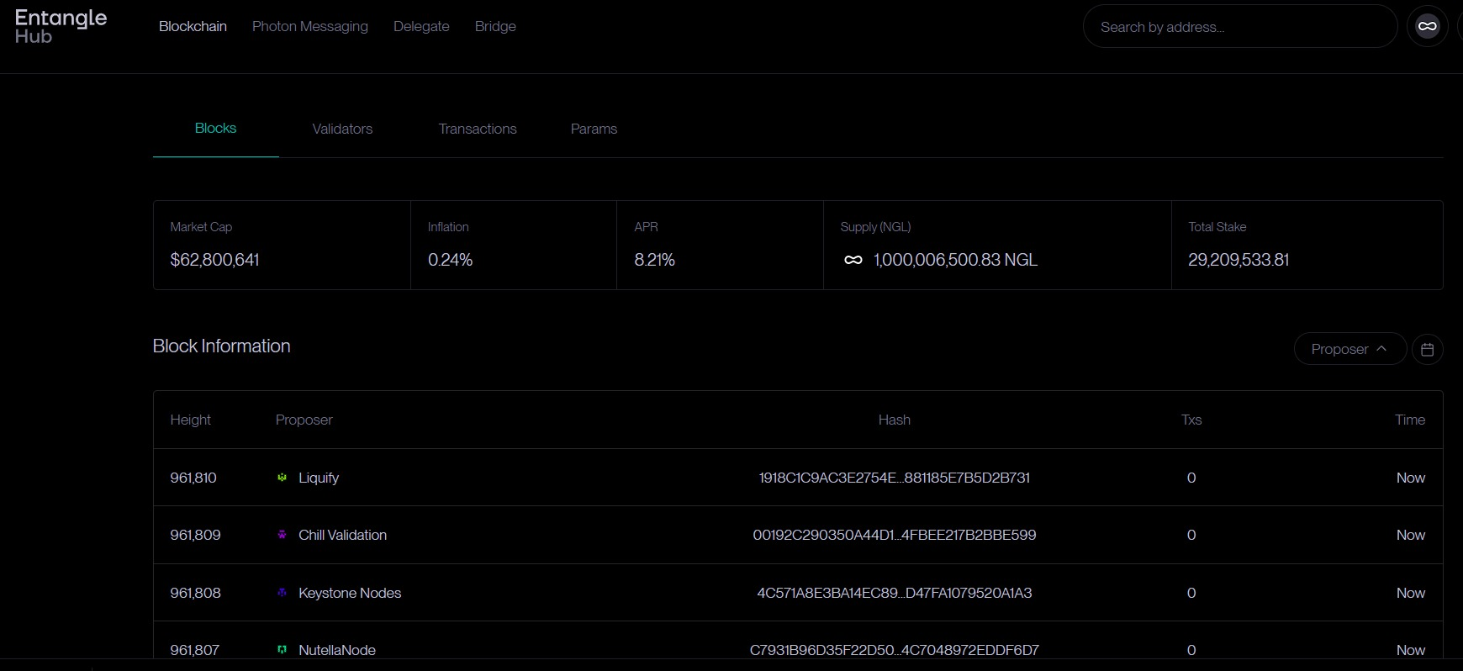The height and width of the screenshot is (671, 1463).
Task: Click the NutellaNode validator icon
Action: click(283, 650)
